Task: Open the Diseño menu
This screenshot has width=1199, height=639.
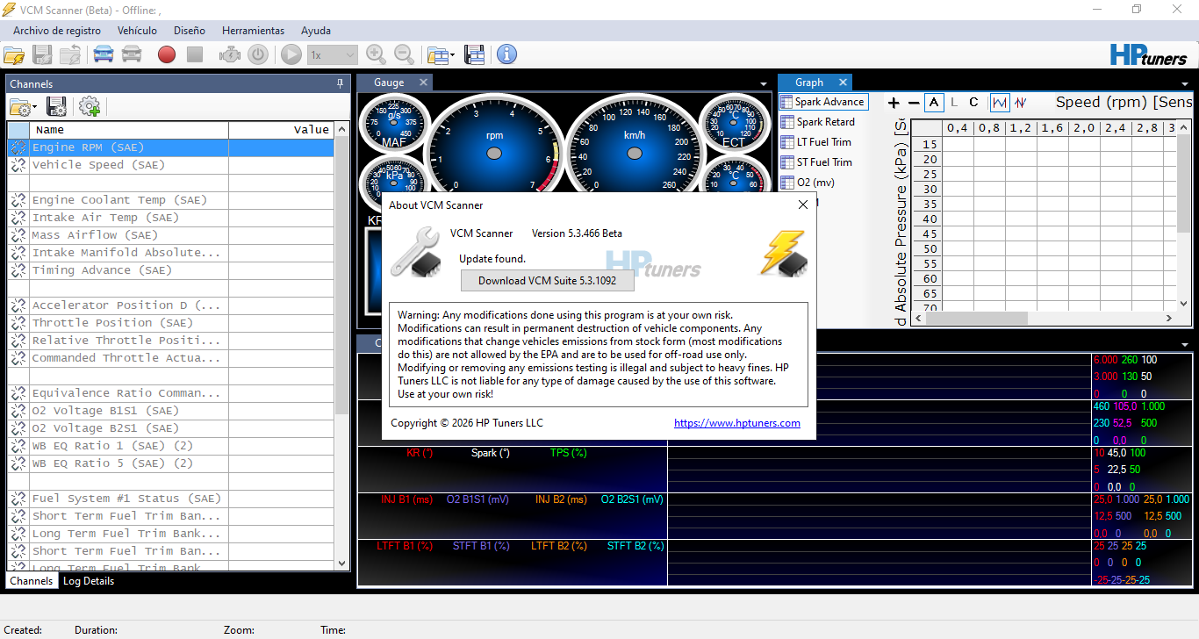Action: [190, 30]
